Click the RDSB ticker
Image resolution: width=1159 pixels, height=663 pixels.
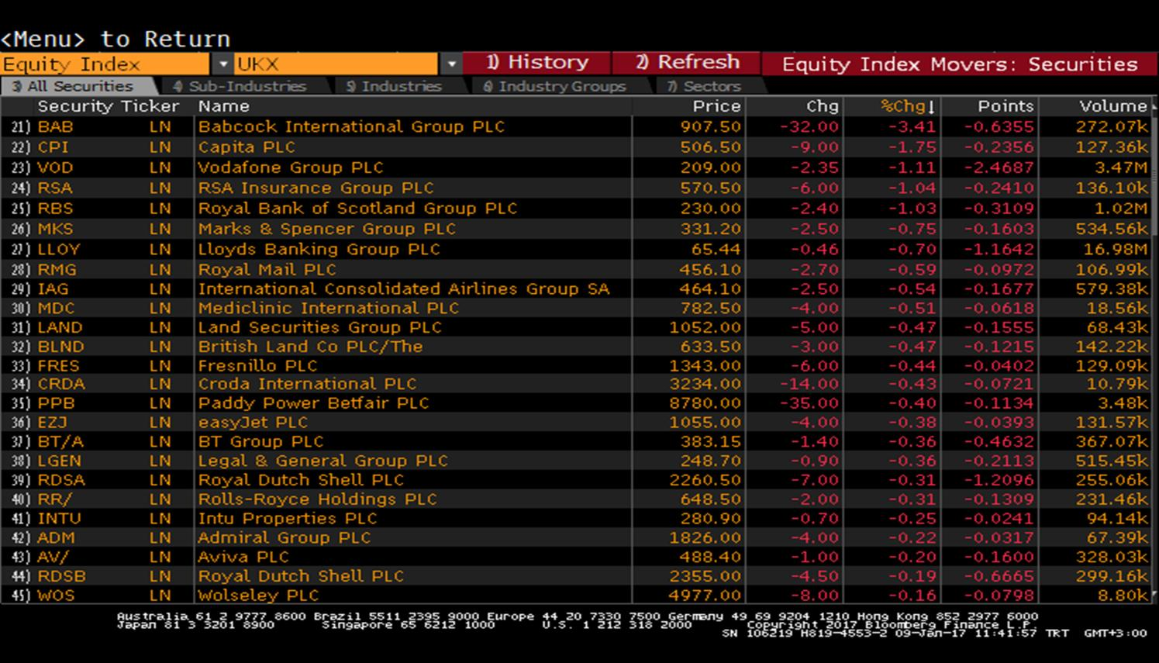(x=61, y=576)
